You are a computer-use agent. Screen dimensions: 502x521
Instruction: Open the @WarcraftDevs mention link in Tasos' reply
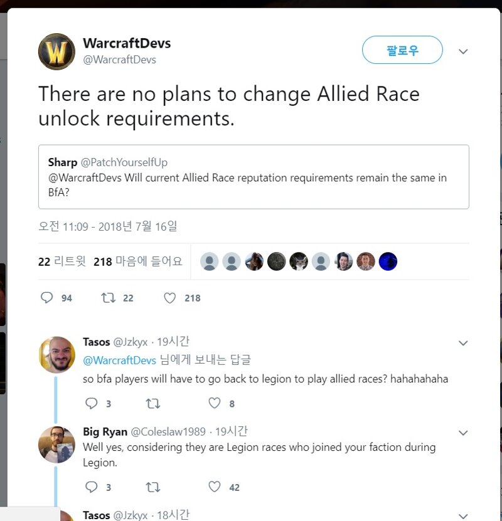point(119,360)
